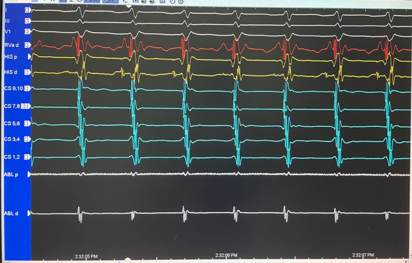The height and width of the screenshot is (263, 412).
Task: Click the 2:32:07 PM timestamp on timeline
Action: point(364,255)
